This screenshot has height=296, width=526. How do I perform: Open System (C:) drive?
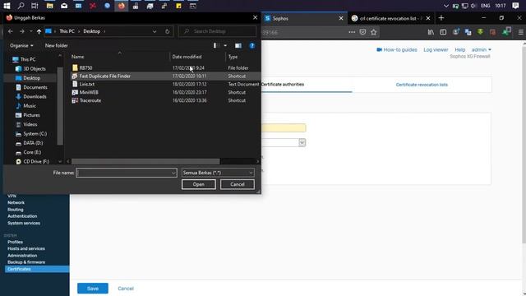(35, 133)
